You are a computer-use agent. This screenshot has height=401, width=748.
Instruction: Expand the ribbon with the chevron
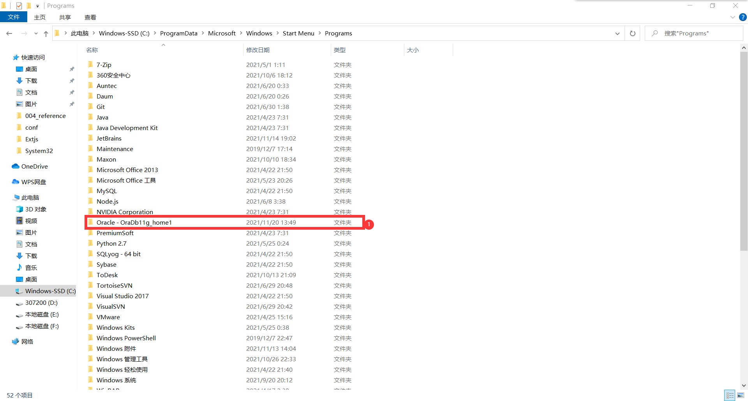732,17
